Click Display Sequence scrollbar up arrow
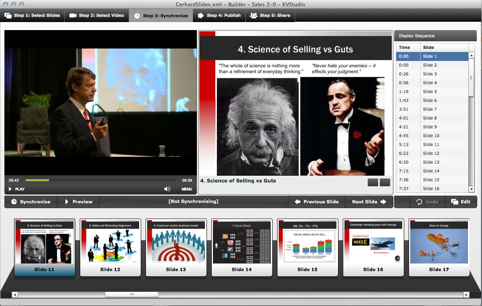This screenshot has height=306, width=482. [x=472, y=55]
